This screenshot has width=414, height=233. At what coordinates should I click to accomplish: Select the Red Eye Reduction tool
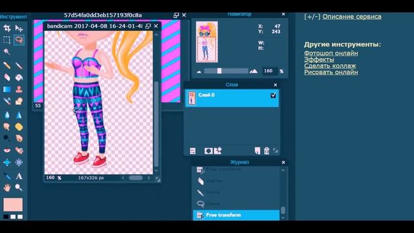coord(7,150)
